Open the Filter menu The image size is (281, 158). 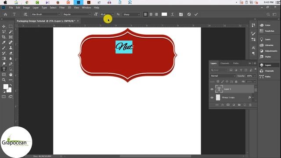tap(62, 8)
